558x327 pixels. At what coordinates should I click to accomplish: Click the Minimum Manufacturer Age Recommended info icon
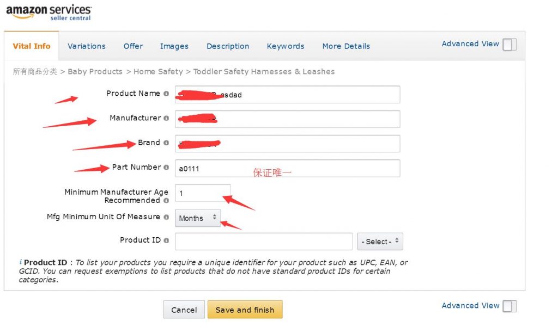[x=166, y=200]
